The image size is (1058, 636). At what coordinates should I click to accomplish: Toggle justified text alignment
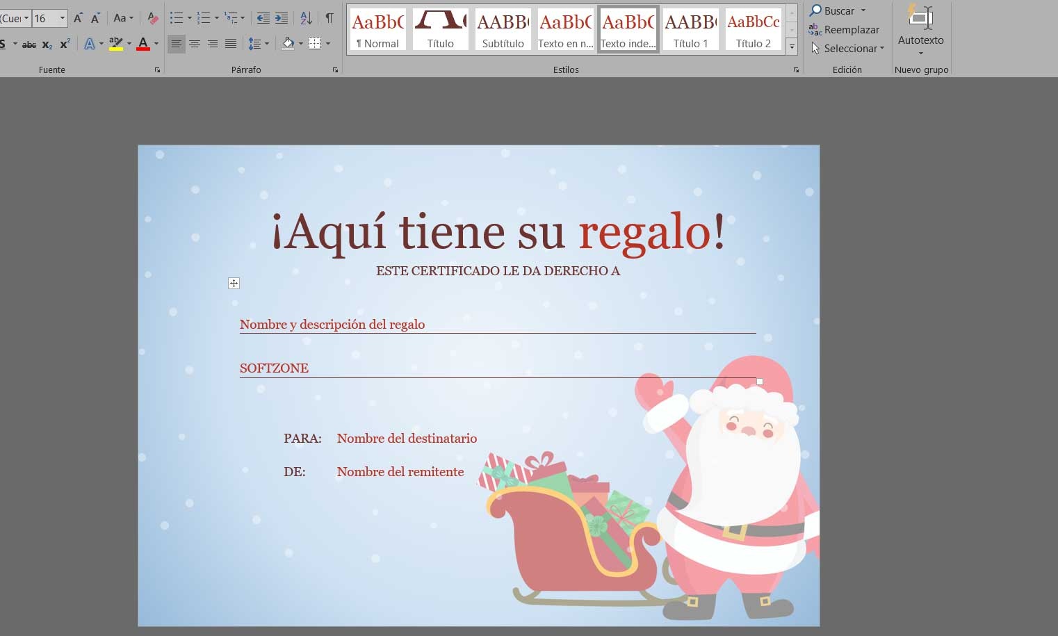pos(231,44)
